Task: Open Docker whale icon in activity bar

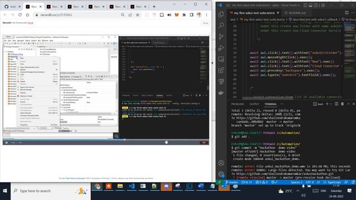Action: [x=221, y=93]
